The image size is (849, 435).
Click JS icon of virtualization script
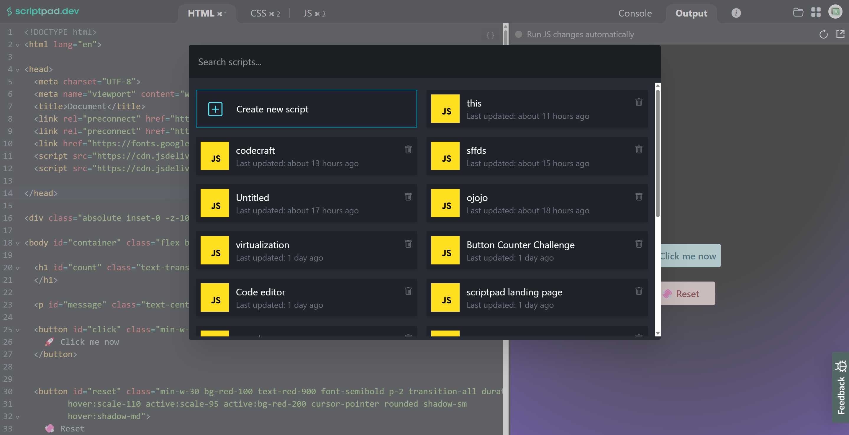pos(214,250)
